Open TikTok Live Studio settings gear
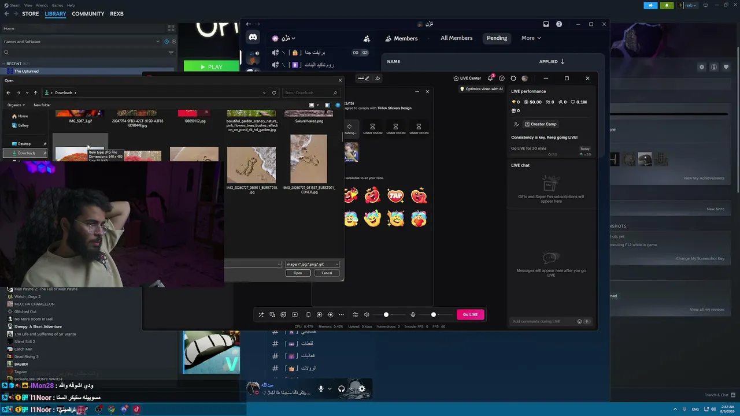Screen dimensions: 740x416 [513, 78]
